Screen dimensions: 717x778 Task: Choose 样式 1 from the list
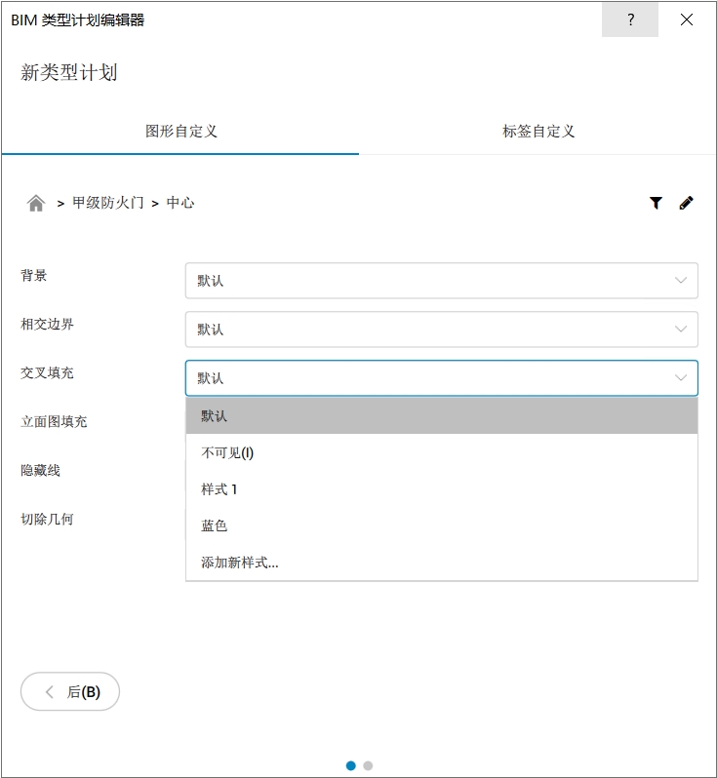pos(442,489)
